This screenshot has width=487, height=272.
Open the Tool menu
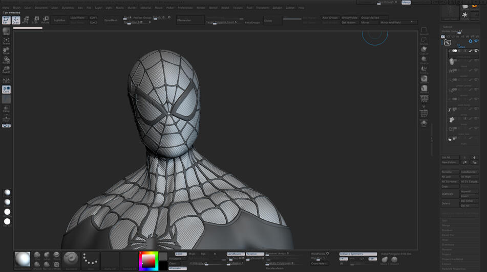coord(249,8)
